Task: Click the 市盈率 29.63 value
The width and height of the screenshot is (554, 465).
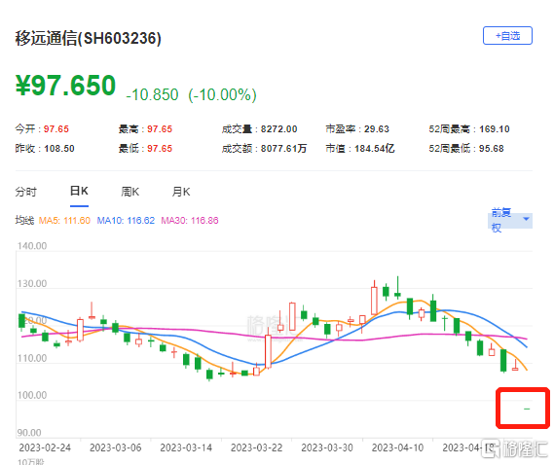Action: click(377, 128)
